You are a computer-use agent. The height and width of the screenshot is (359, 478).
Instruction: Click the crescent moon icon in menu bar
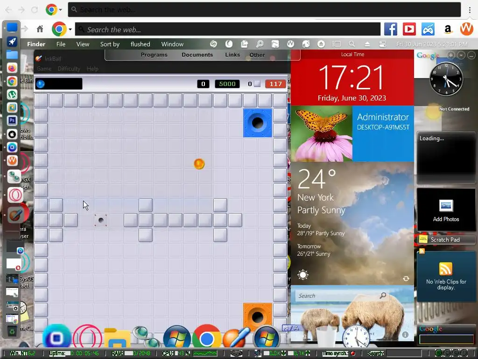229,44
